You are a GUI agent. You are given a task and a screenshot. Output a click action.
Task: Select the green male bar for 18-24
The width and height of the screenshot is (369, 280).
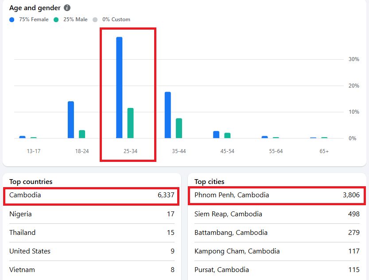(82, 134)
